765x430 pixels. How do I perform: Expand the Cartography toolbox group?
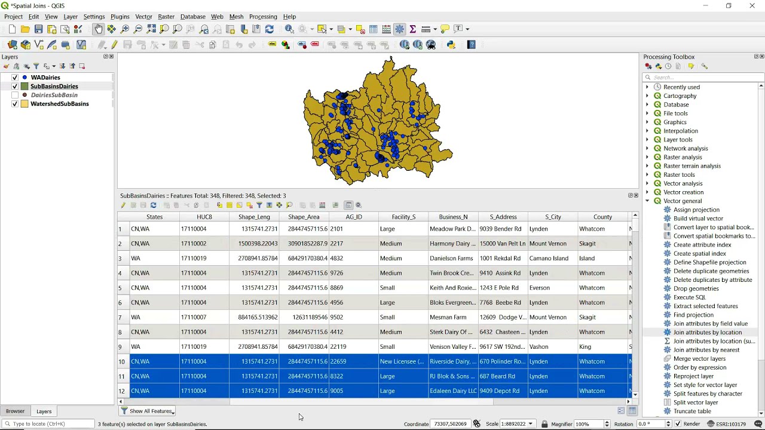pos(647,96)
